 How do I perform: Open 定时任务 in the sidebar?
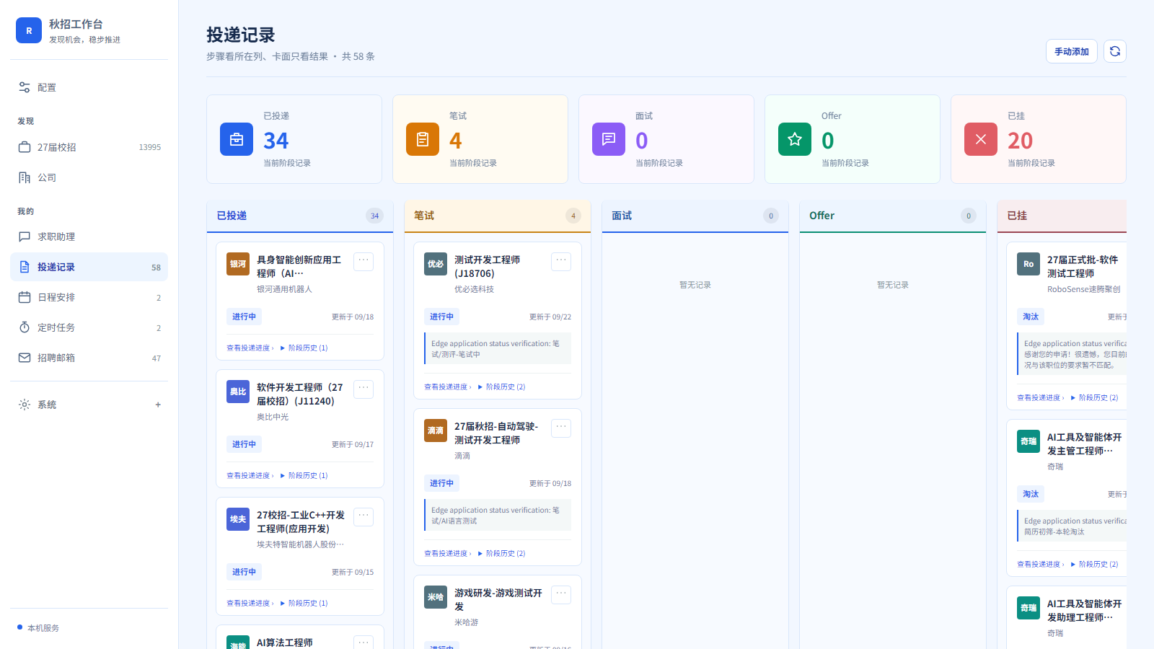pyautogui.click(x=89, y=327)
